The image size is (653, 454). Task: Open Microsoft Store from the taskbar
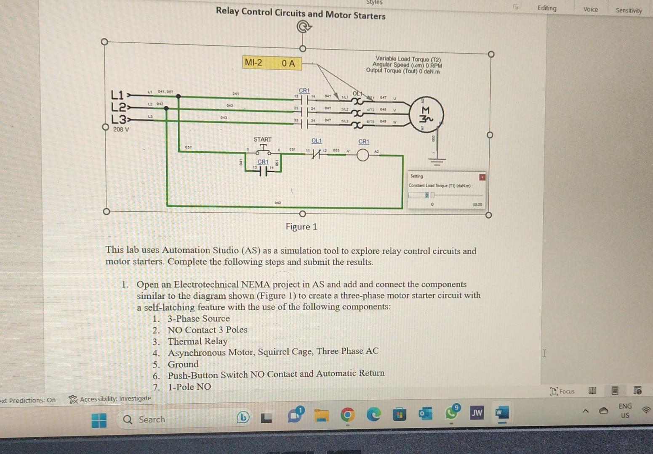pyautogui.click(x=400, y=415)
